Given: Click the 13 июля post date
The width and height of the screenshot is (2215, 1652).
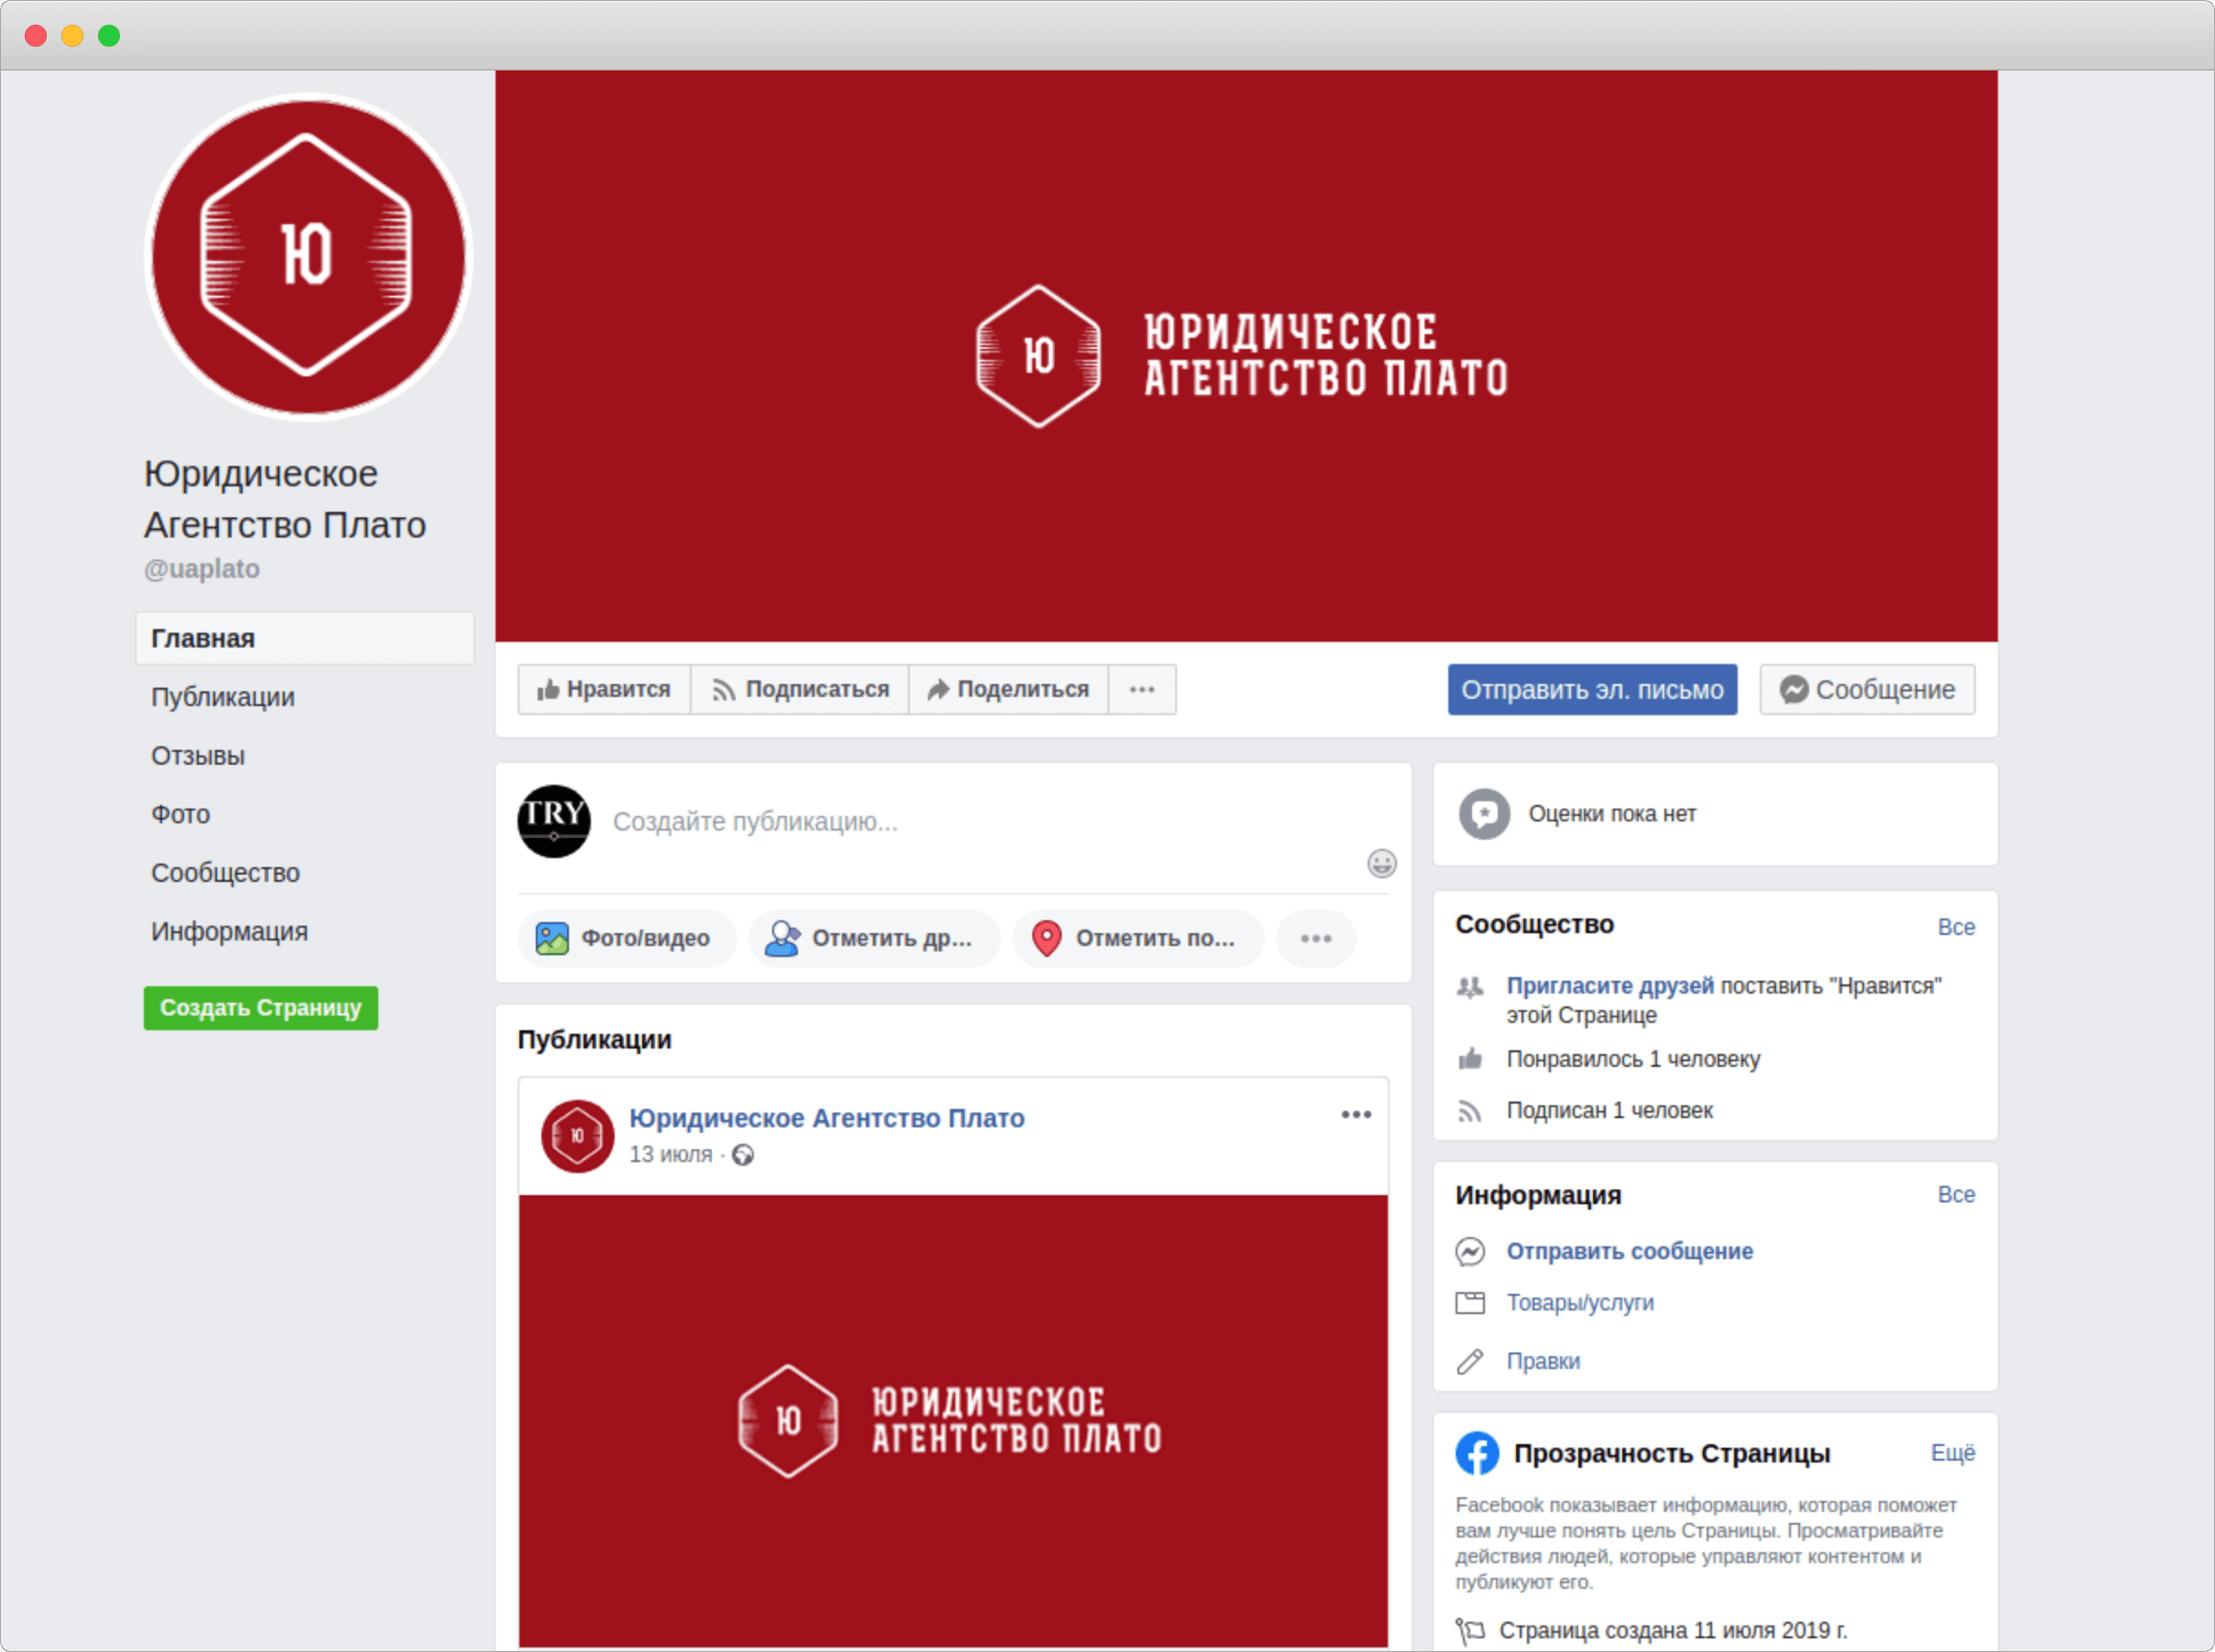Looking at the screenshot, I should (671, 1154).
